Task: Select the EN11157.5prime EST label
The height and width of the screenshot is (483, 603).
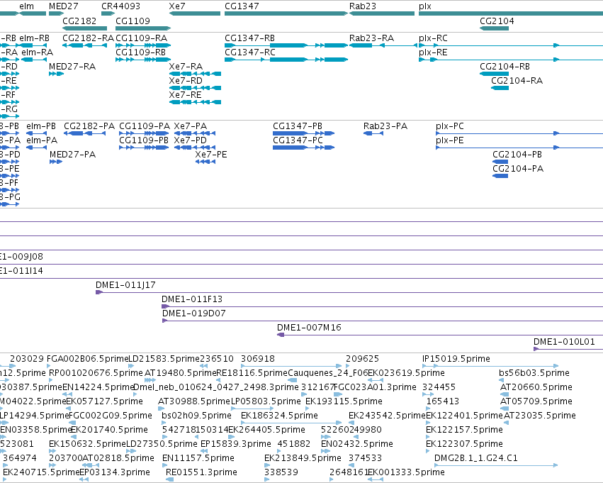Action: 198,458
